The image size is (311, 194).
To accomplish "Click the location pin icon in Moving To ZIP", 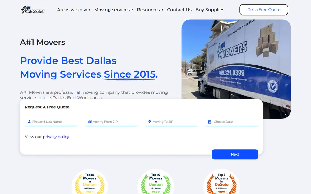I will point(150,122).
